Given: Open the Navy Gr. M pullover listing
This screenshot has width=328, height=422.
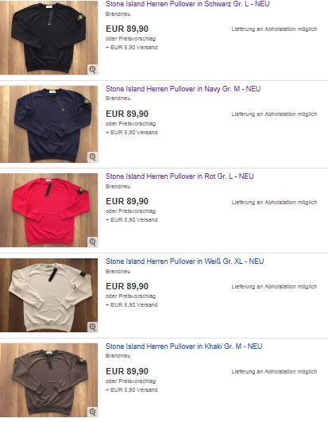Looking at the screenshot, I should click(x=183, y=89).
